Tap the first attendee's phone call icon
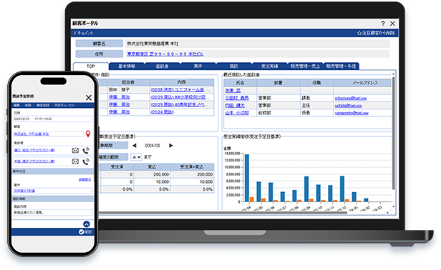The width and height of the screenshot is (441, 270). (x=86, y=151)
